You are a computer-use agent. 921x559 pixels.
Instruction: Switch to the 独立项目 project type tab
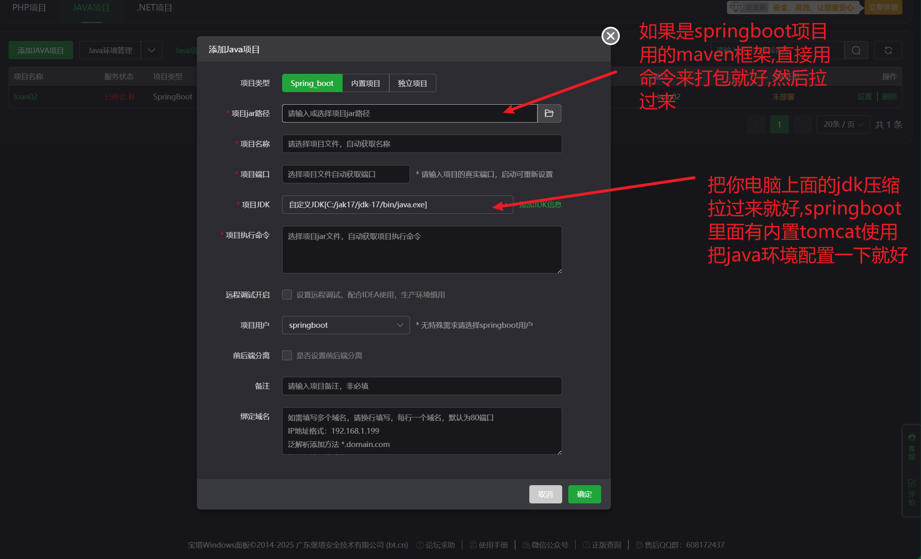pyautogui.click(x=412, y=83)
